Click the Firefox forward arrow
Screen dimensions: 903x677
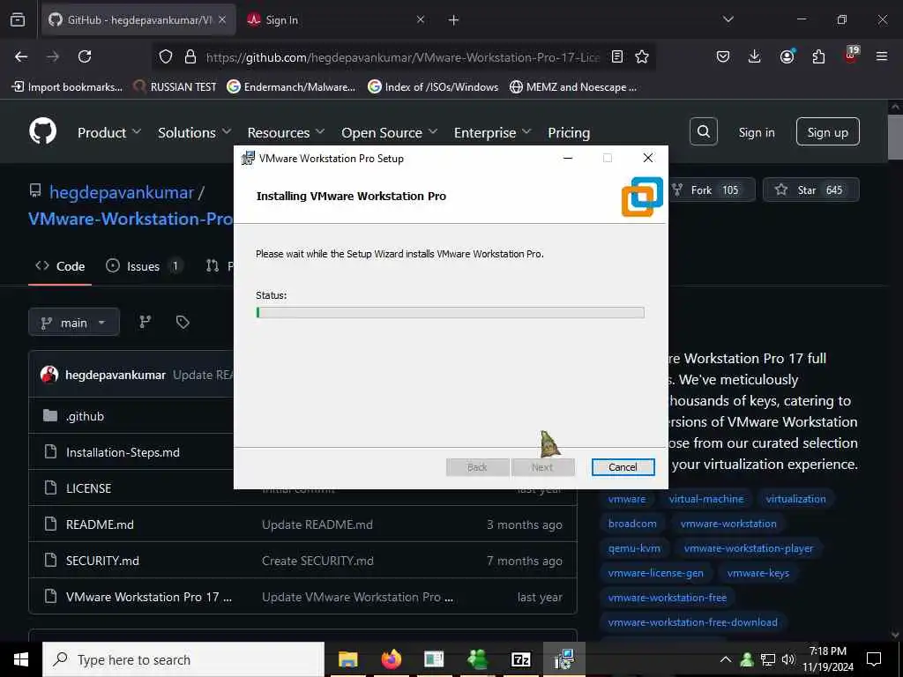(x=53, y=56)
